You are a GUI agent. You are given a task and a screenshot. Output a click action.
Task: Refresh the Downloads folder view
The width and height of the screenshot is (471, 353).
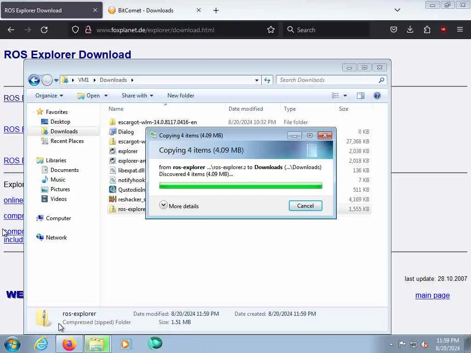(x=267, y=80)
